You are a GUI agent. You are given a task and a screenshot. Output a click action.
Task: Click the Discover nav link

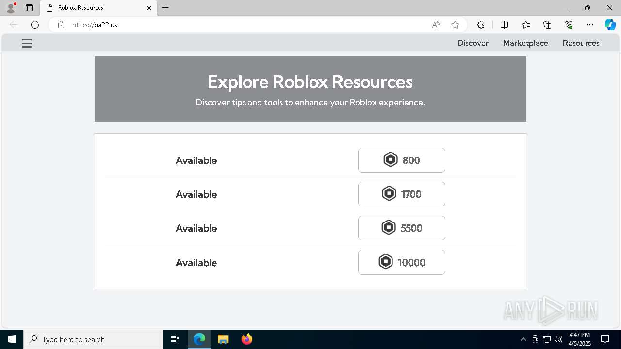point(473,43)
